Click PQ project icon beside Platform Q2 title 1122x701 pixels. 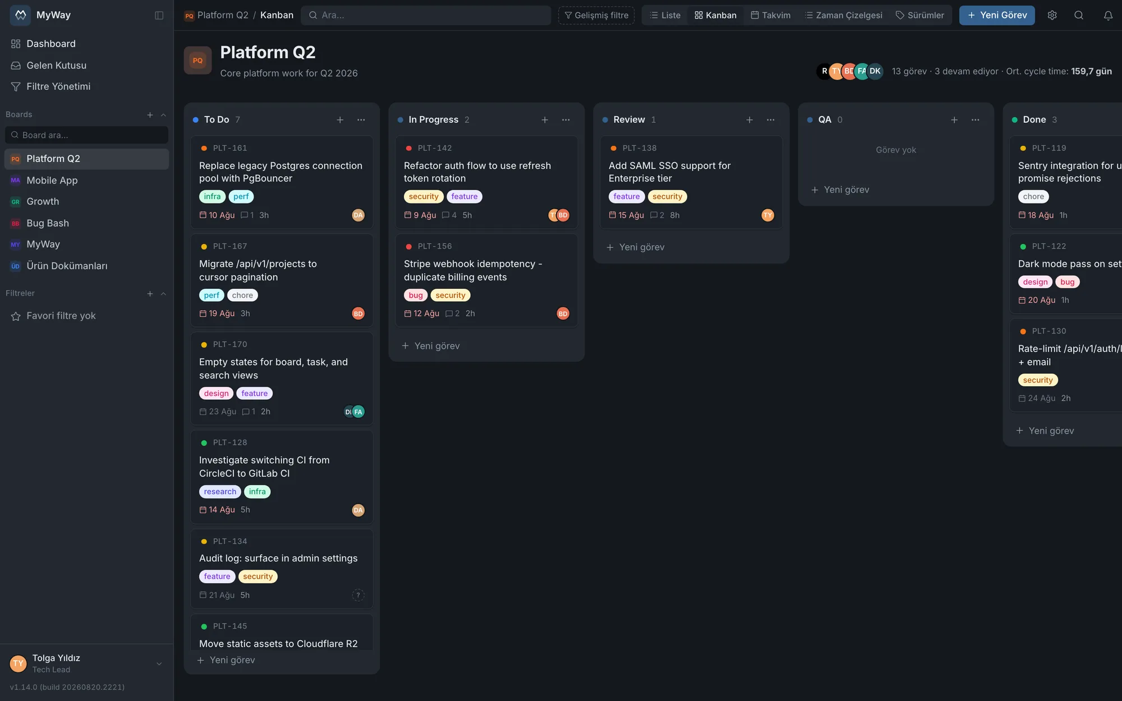(197, 61)
